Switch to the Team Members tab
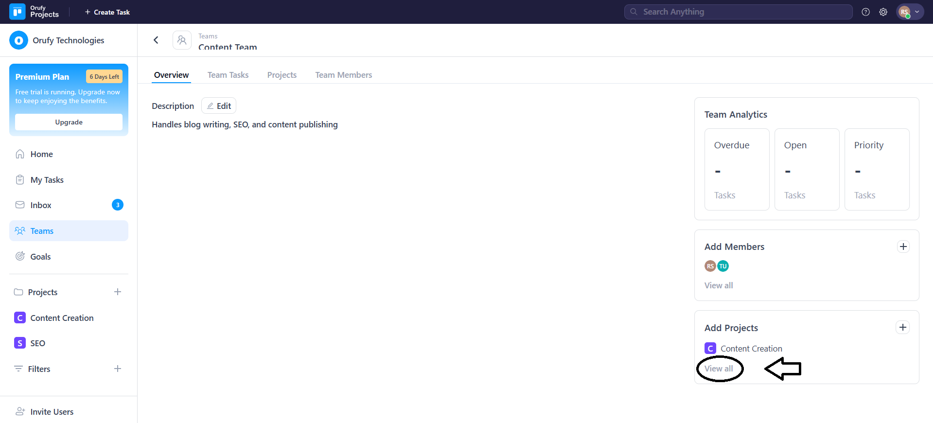Image resolution: width=933 pixels, height=423 pixels. click(343, 75)
